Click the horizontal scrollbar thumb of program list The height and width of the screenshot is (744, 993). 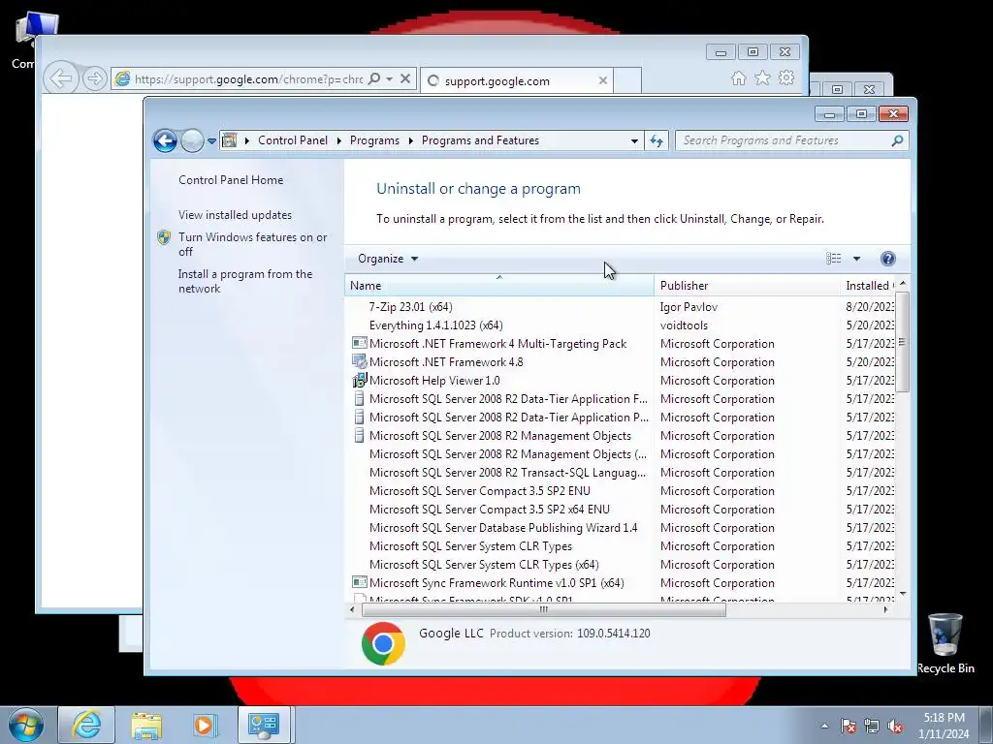[x=543, y=610]
